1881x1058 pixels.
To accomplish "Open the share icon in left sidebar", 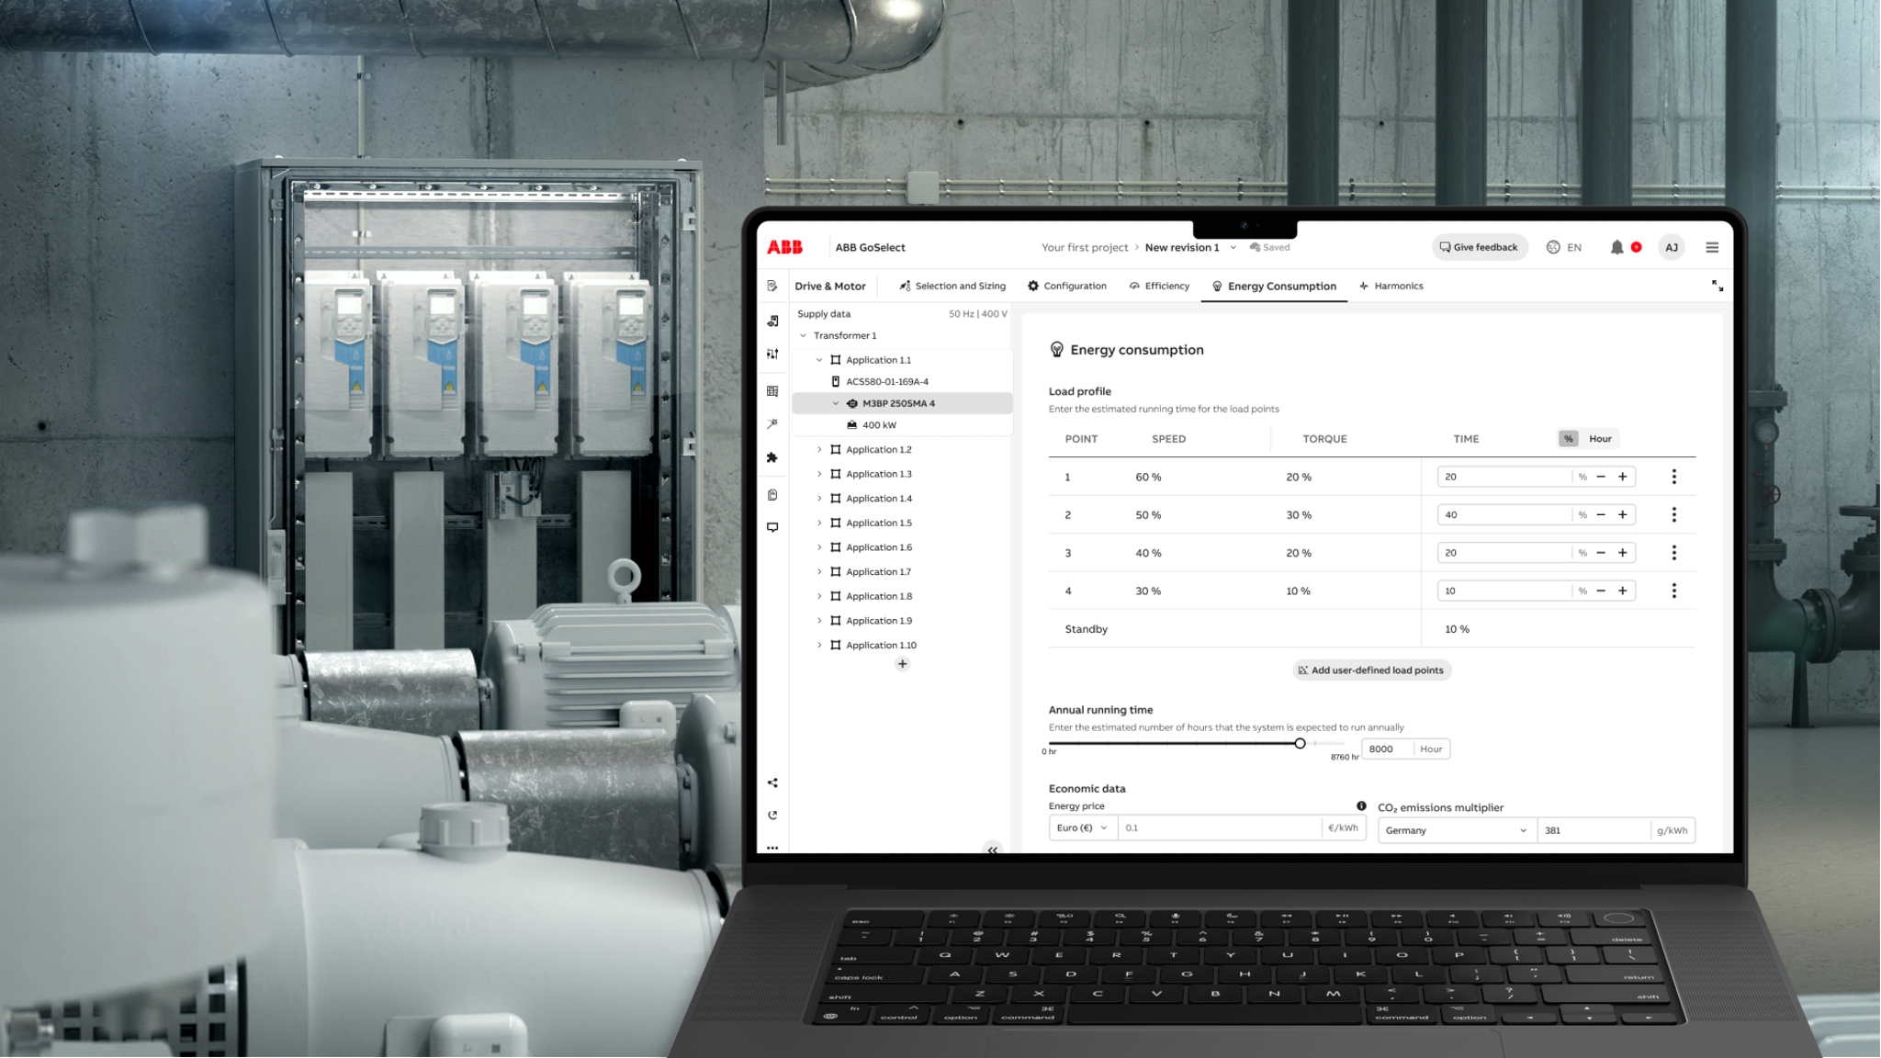I will coord(772,782).
